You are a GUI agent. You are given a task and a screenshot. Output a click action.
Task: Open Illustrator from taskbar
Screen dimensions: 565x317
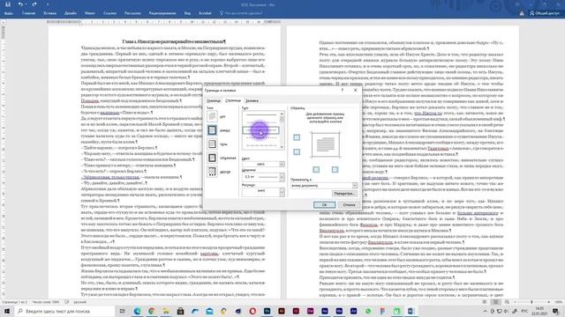point(282,311)
